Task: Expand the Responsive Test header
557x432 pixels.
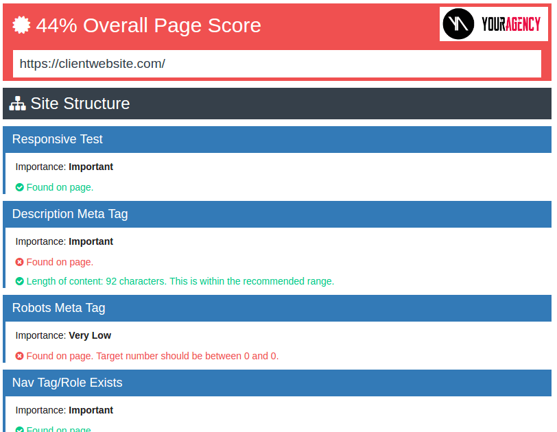Action: click(277, 139)
